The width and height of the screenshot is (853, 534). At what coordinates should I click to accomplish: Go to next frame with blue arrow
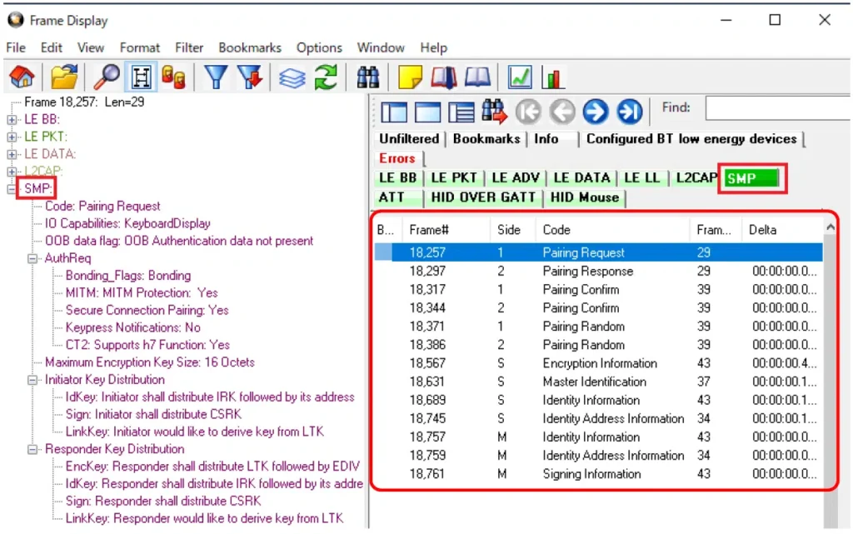point(595,111)
